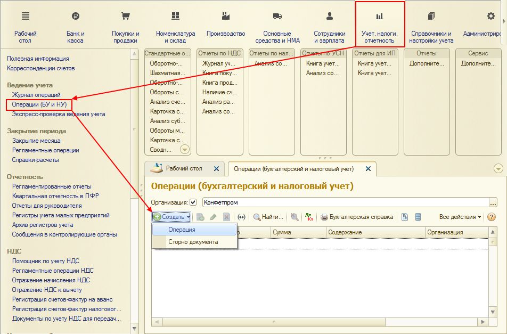Expand the Стандартные отчеты list with round arrow
Screen dimensions: 507x334
[185, 149]
